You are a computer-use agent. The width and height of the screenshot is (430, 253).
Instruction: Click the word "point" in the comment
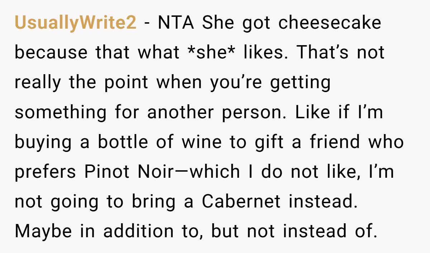point(126,83)
